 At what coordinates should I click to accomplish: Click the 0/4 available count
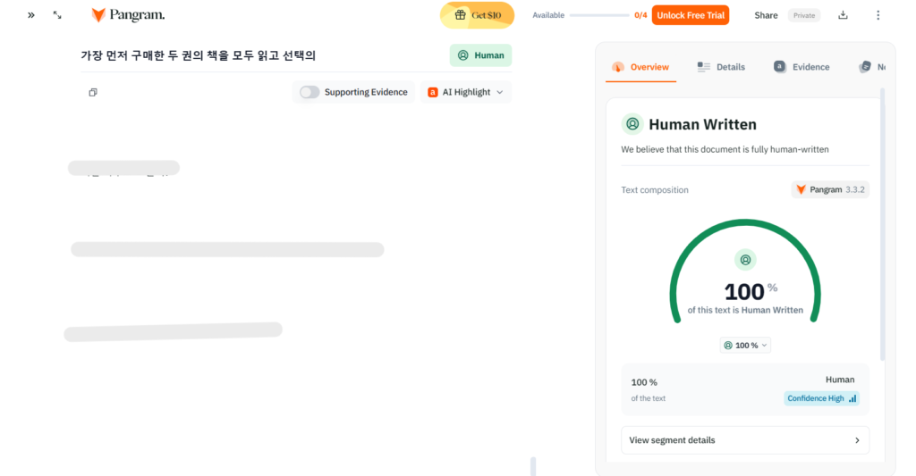[640, 15]
